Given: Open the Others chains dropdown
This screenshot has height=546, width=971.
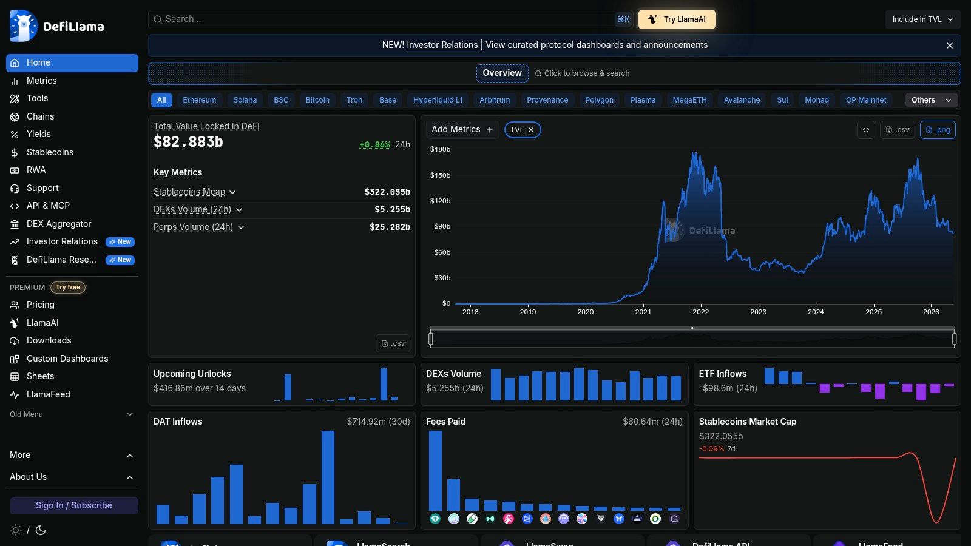Looking at the screenshot, I should point(932,100).
